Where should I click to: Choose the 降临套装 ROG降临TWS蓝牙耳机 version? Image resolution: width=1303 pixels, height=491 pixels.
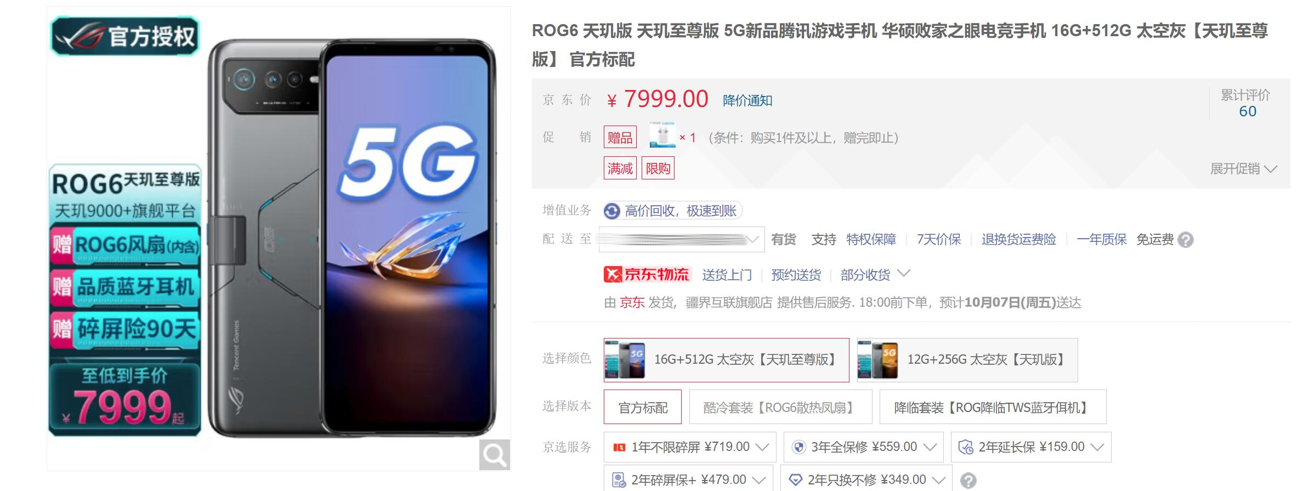(x=993, y=407)
